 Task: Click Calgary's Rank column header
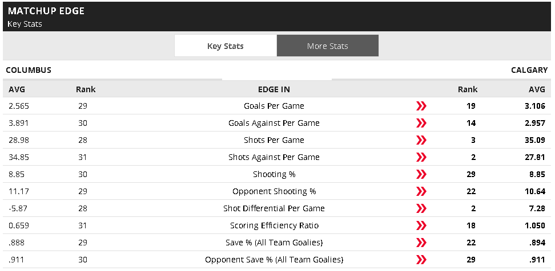[468, 89]
